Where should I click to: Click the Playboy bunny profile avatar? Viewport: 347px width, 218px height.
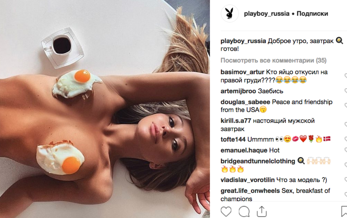(230, 13)
